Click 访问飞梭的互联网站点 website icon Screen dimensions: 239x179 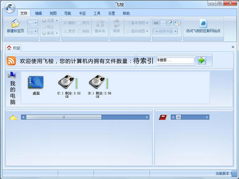pos(203,23)
